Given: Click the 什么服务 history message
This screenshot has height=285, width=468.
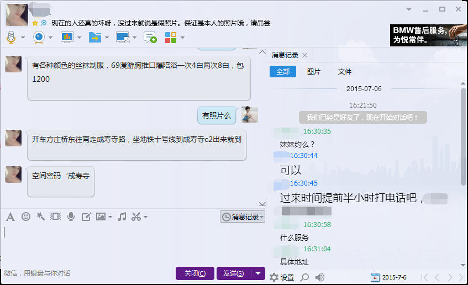Looking at the screenshot, I should [x=295, y=237].
